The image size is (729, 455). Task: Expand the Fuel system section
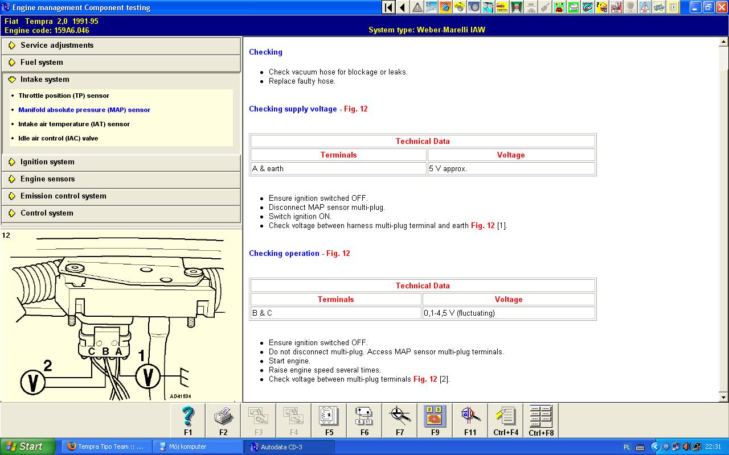coord(121,63)
